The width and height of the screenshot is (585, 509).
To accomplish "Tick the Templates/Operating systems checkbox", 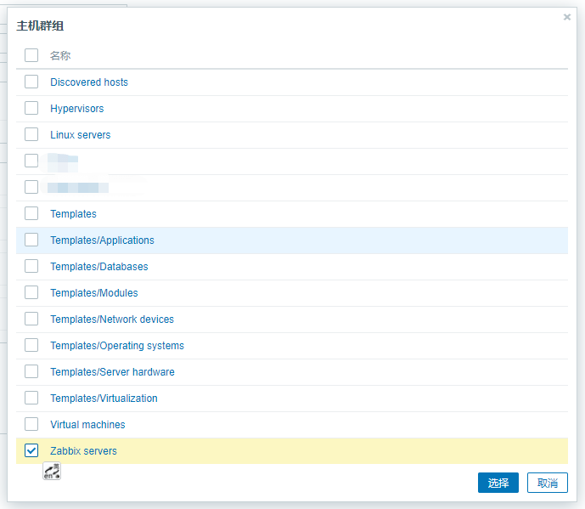I will coord(31,345).
